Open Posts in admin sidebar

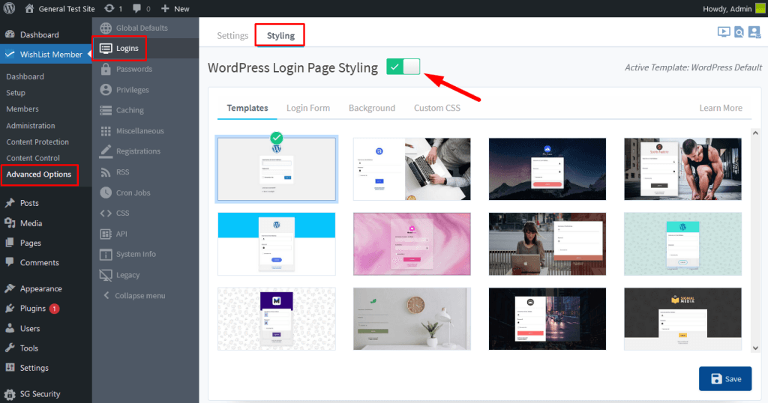pyautogui.click(x=22, y=203)
